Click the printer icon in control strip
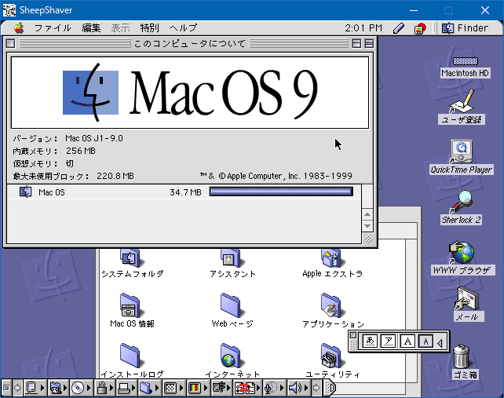This screenshot has width=504, height=398. click(x=124, y=388)
